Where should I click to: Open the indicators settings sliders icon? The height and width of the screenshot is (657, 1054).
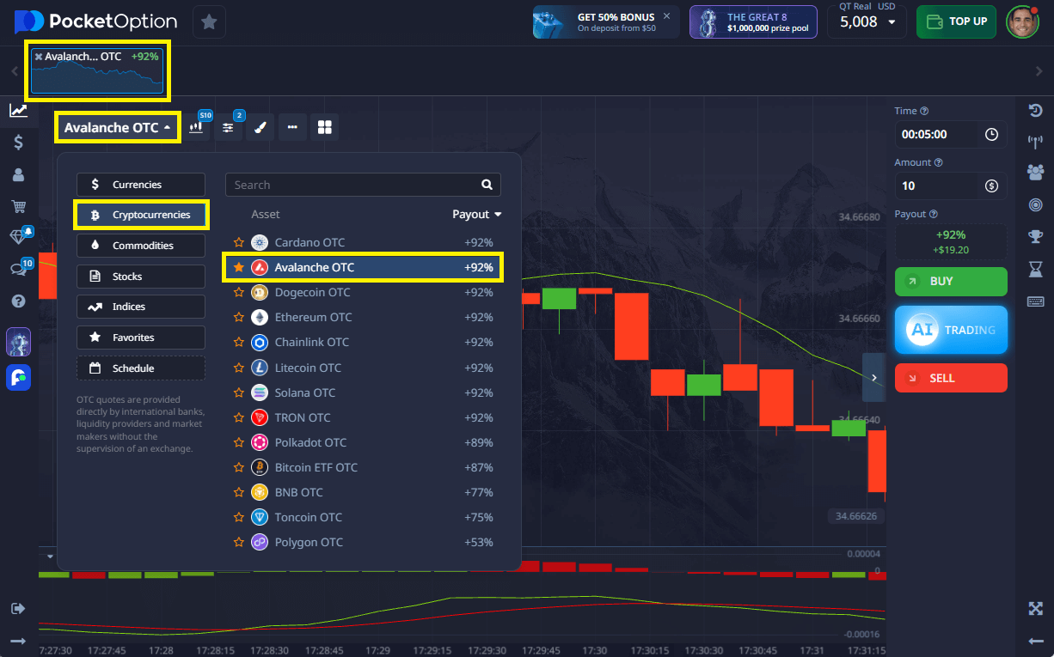[228, 127]
